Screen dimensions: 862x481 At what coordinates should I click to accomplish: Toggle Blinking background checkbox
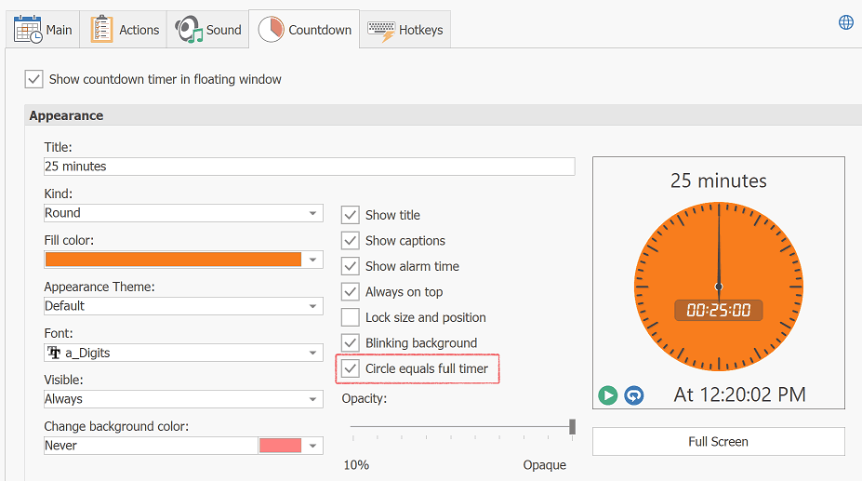[x=351, y=343]
